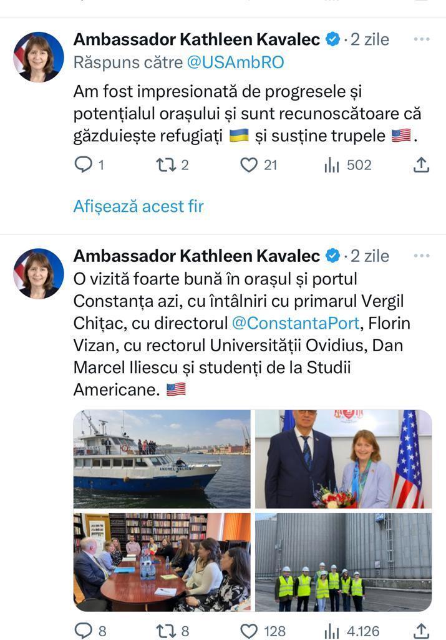Reply to the Constanța visit tweet
Screen dimensions: 446x640
click(83, 630)
